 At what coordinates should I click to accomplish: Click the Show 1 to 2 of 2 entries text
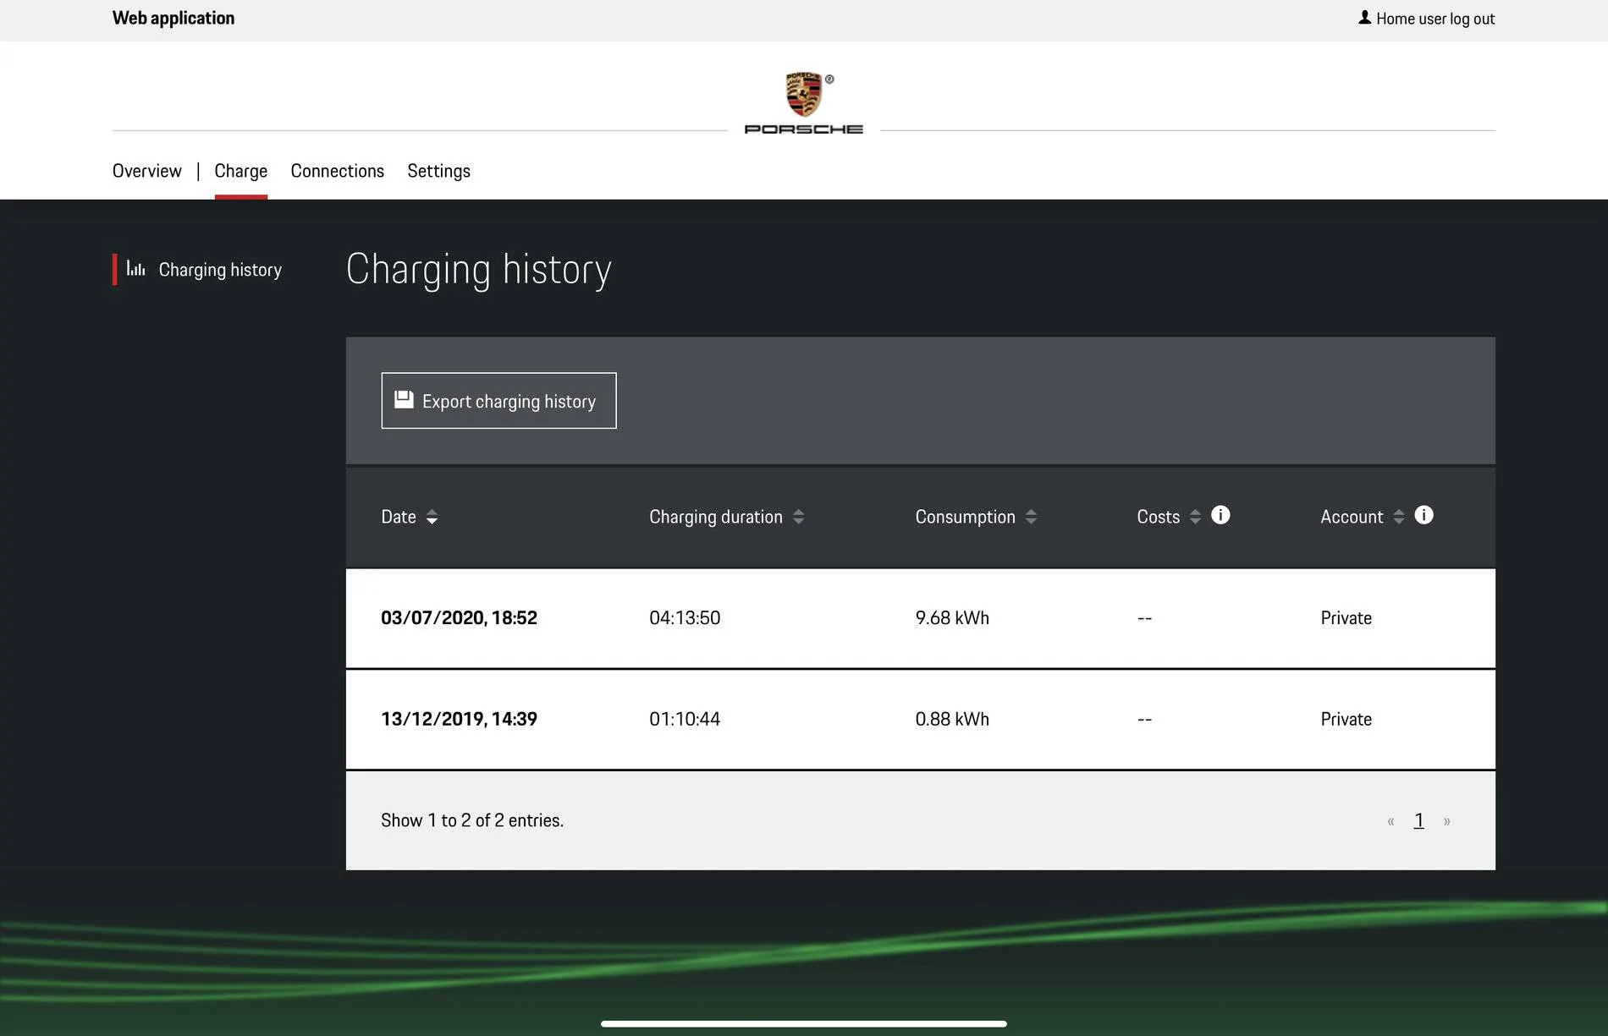pyautogui.click(x=472, y=820)
